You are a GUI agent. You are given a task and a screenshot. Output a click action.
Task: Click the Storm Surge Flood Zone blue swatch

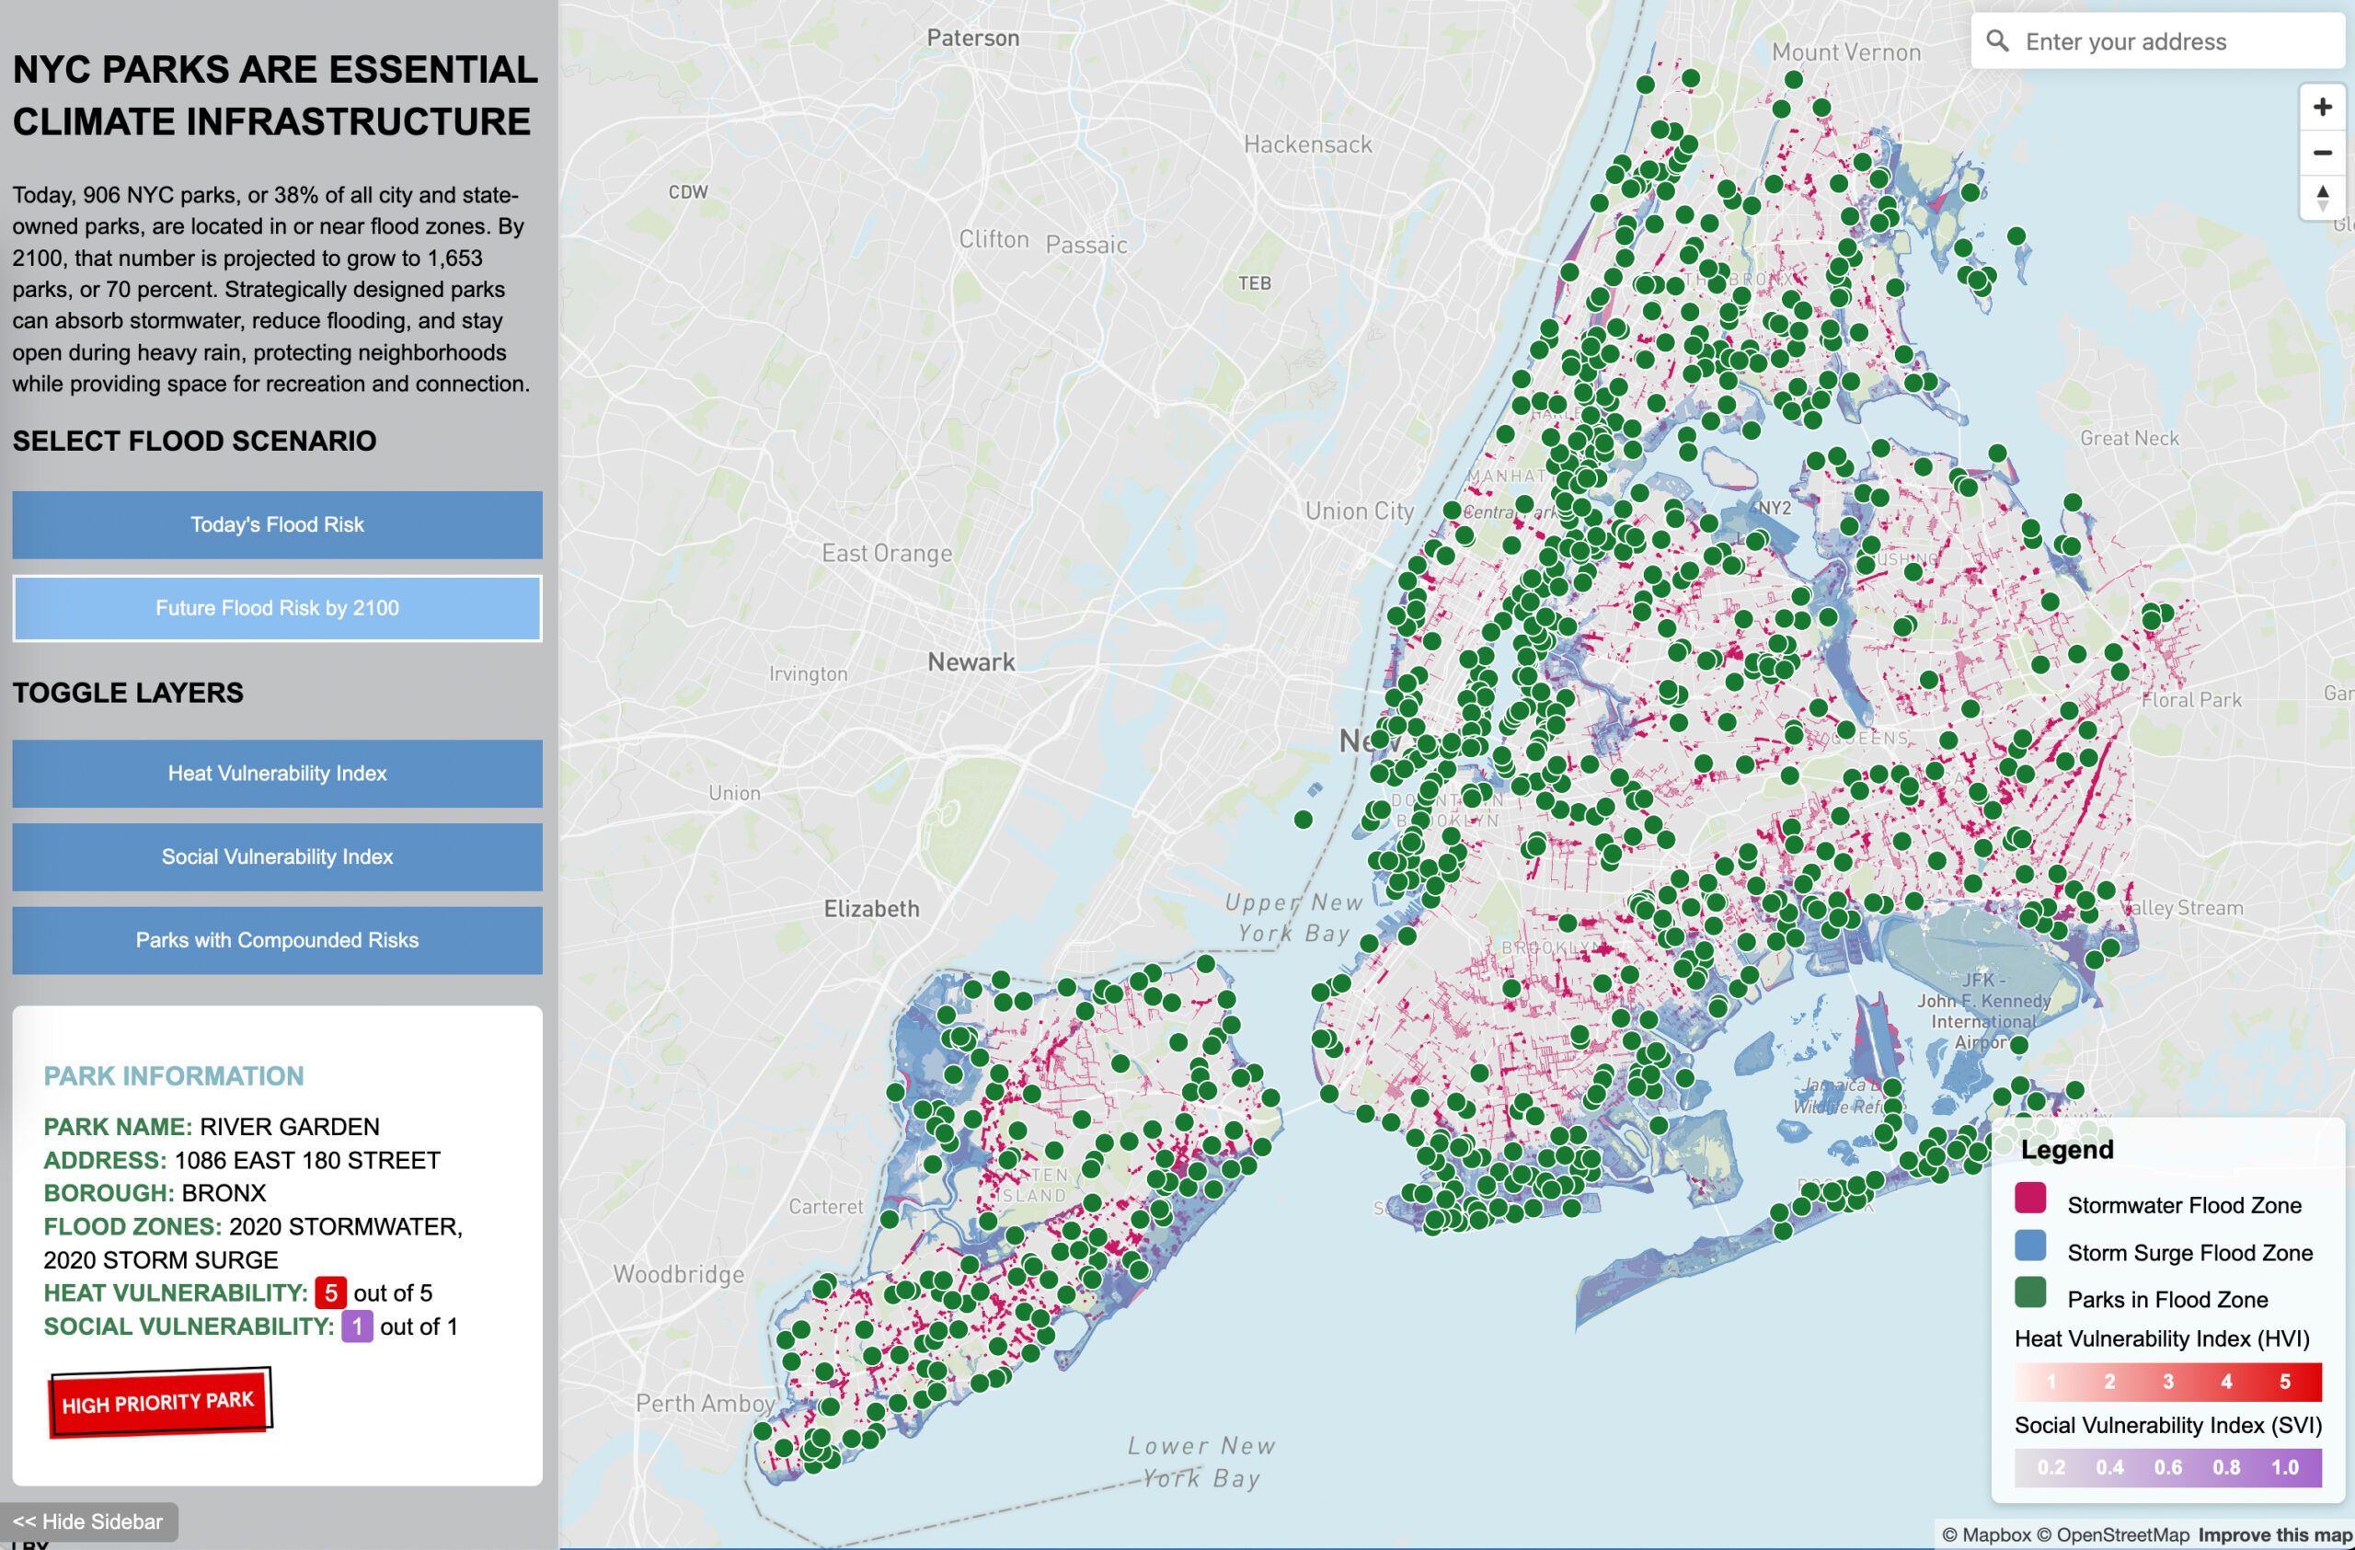2029,1246
